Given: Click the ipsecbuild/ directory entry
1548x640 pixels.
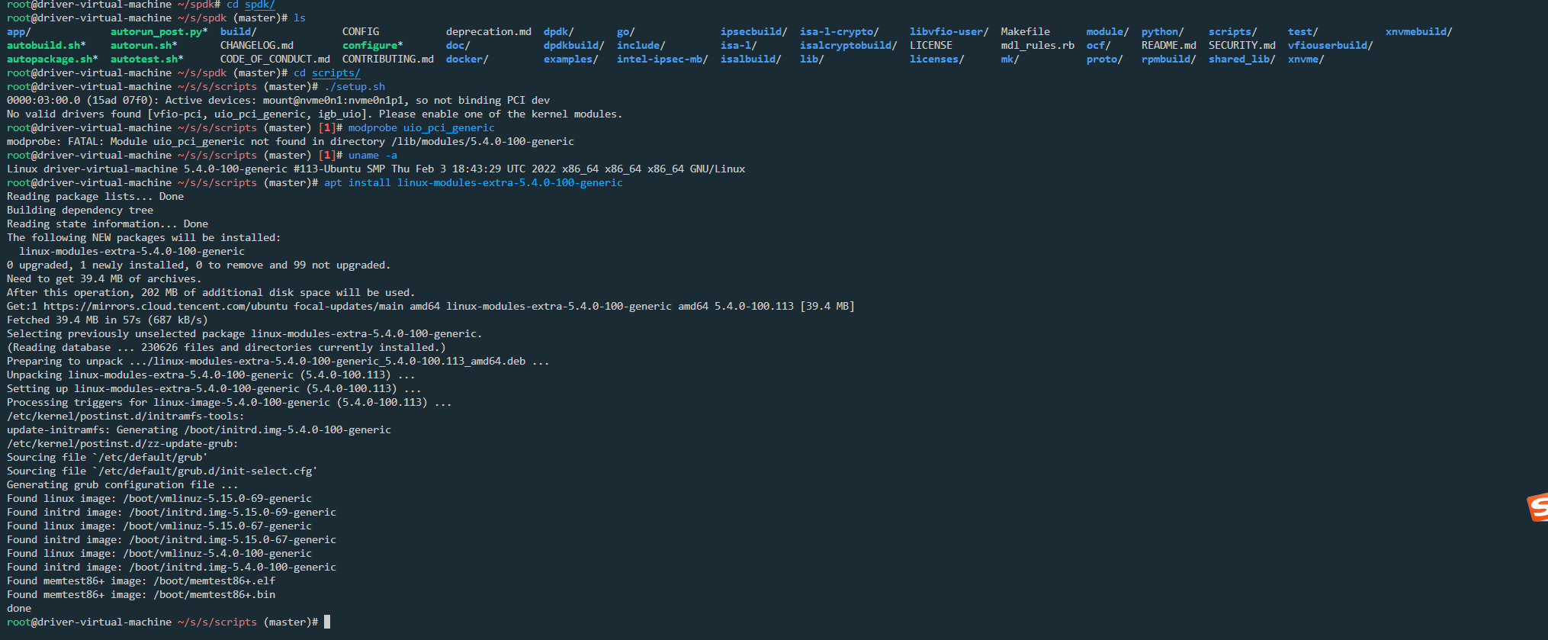Looking at the screenshot, I should 754,32.
